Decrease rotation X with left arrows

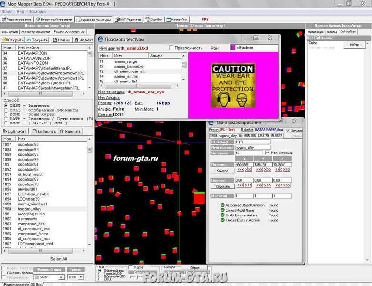coord(241,185)
